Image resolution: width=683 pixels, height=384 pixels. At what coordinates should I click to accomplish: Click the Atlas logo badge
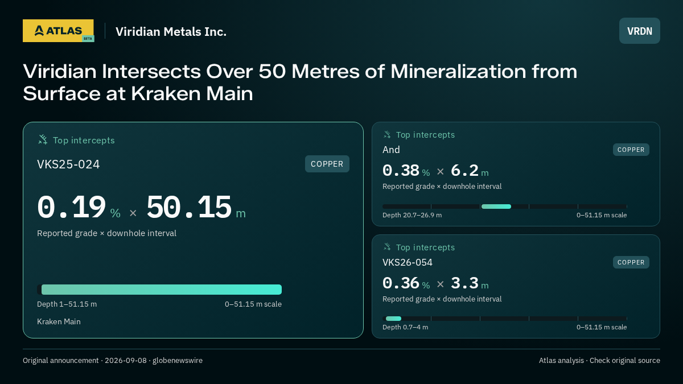[58, 31]
